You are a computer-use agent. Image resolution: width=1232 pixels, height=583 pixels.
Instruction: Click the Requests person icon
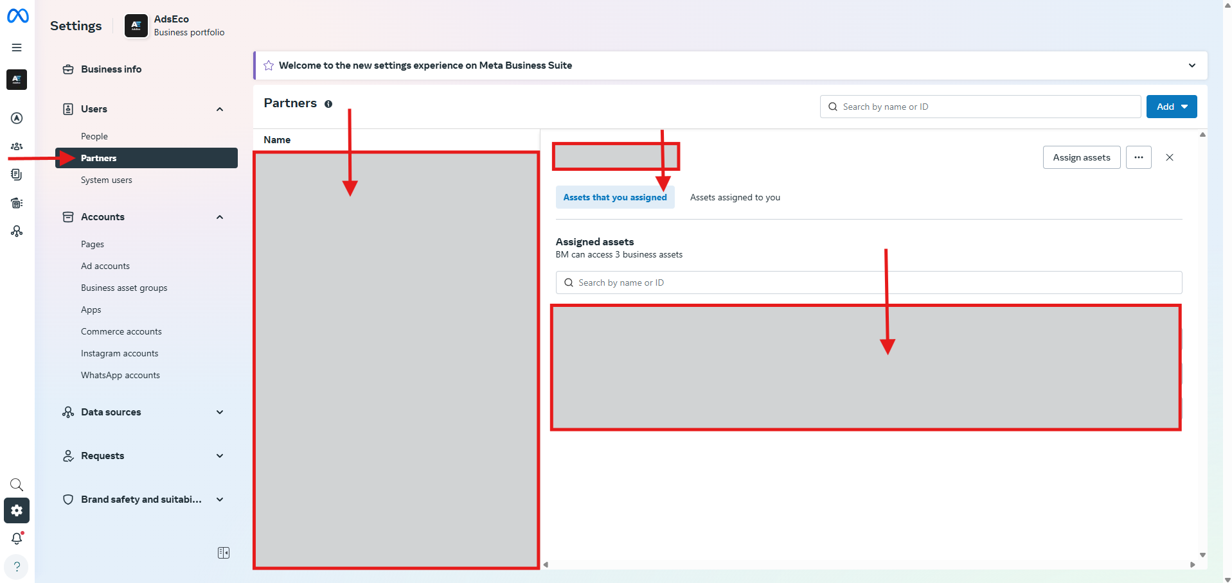tap(68, 456)
